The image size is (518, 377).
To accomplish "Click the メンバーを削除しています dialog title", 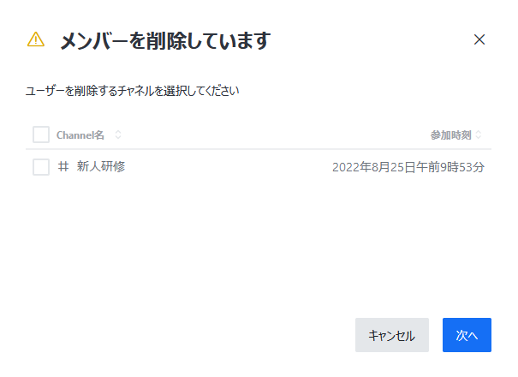I will 165,40.
